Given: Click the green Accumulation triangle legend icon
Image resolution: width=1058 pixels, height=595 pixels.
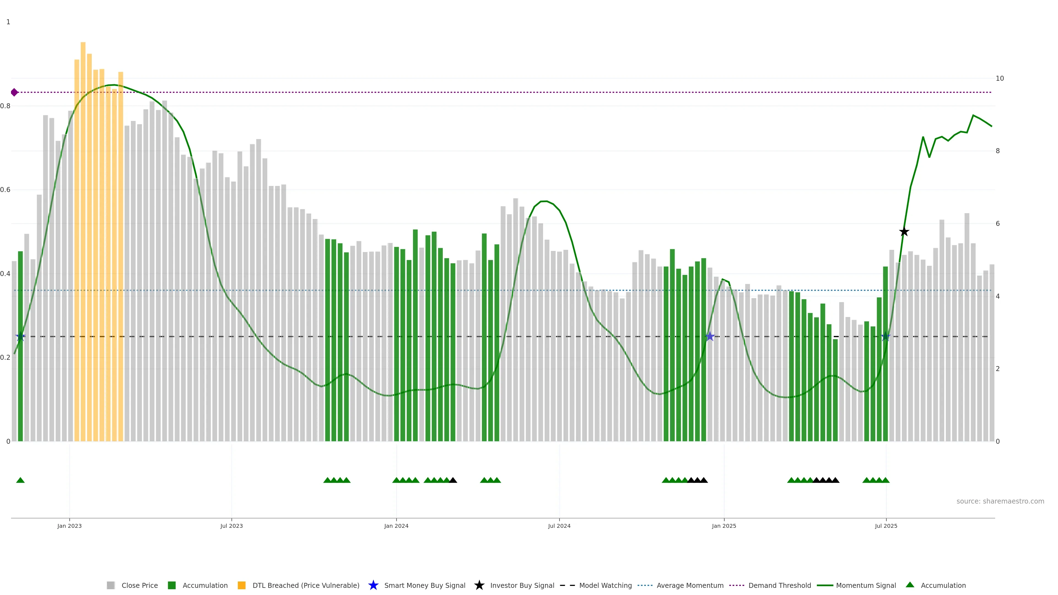Looking at the screenshot, I should (x=910, y=585).
